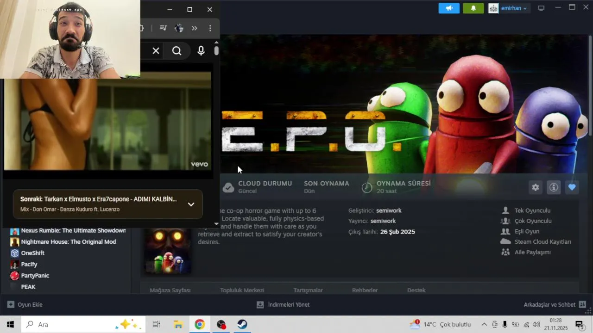Screen dimensions: 593x333
Task: Switch to Chrome on the taskbar
Action: [200, 324]
